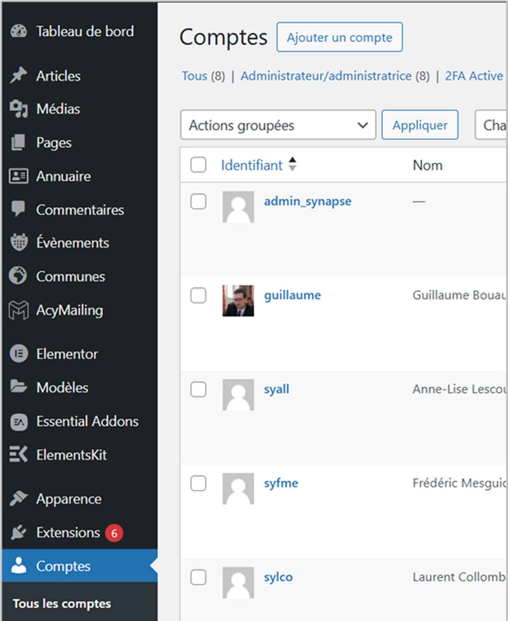Sort by the Identifiant column header
Image resolution: width=508 pixels, height=621 pixels.
tap(252, 165)
